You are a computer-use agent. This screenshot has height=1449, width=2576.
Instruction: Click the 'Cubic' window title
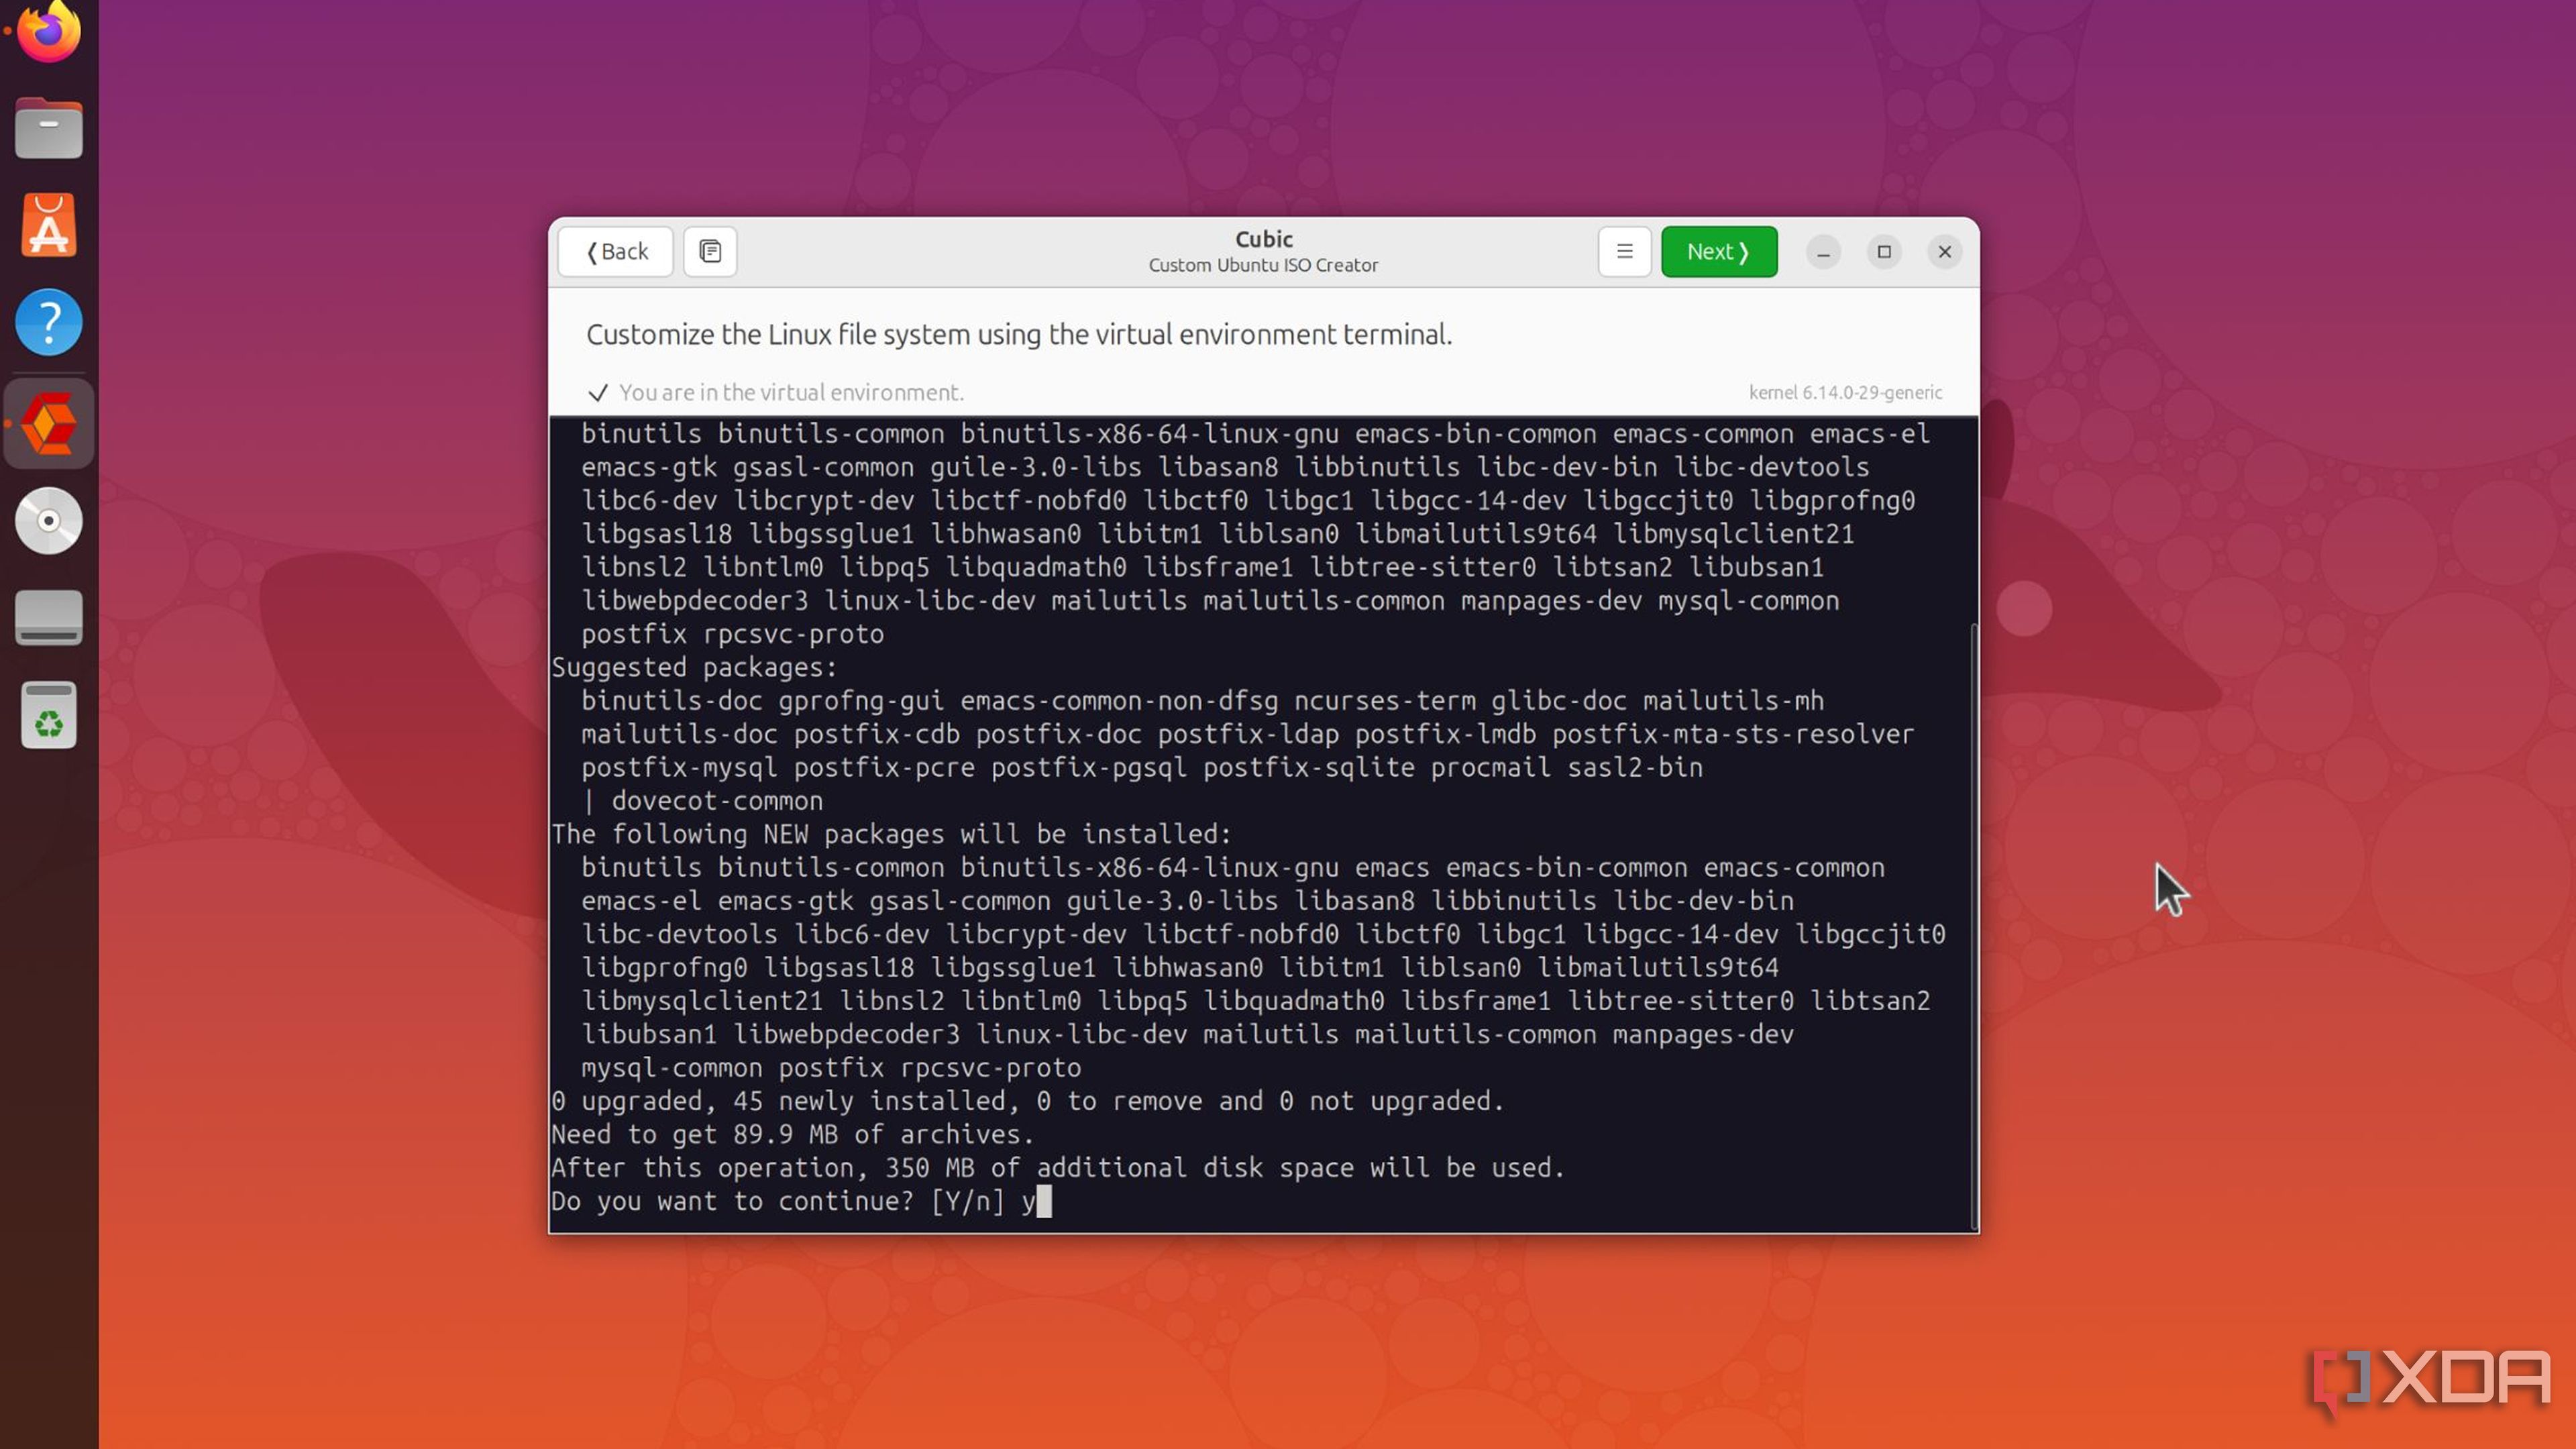pyautogui.click(x=1263, y=239)
